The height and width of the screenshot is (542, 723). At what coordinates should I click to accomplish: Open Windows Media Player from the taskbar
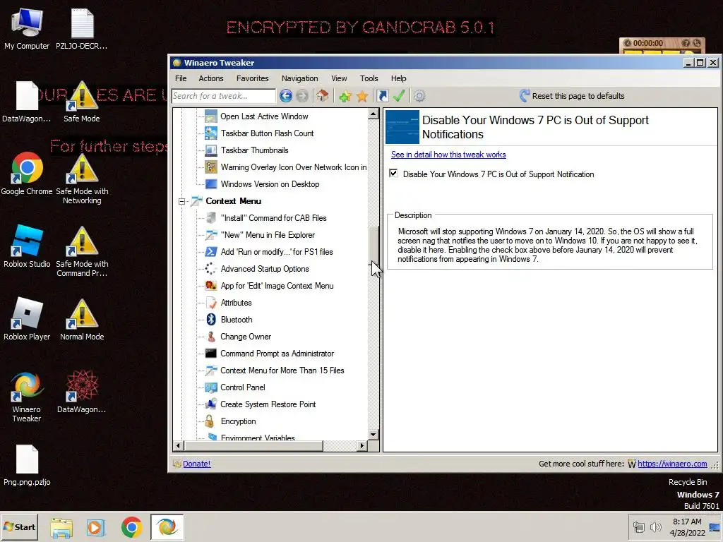coord(95,527)
